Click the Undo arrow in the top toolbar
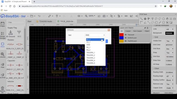The image size is (177, 99). pyautogui.click(x=39, y=16)
